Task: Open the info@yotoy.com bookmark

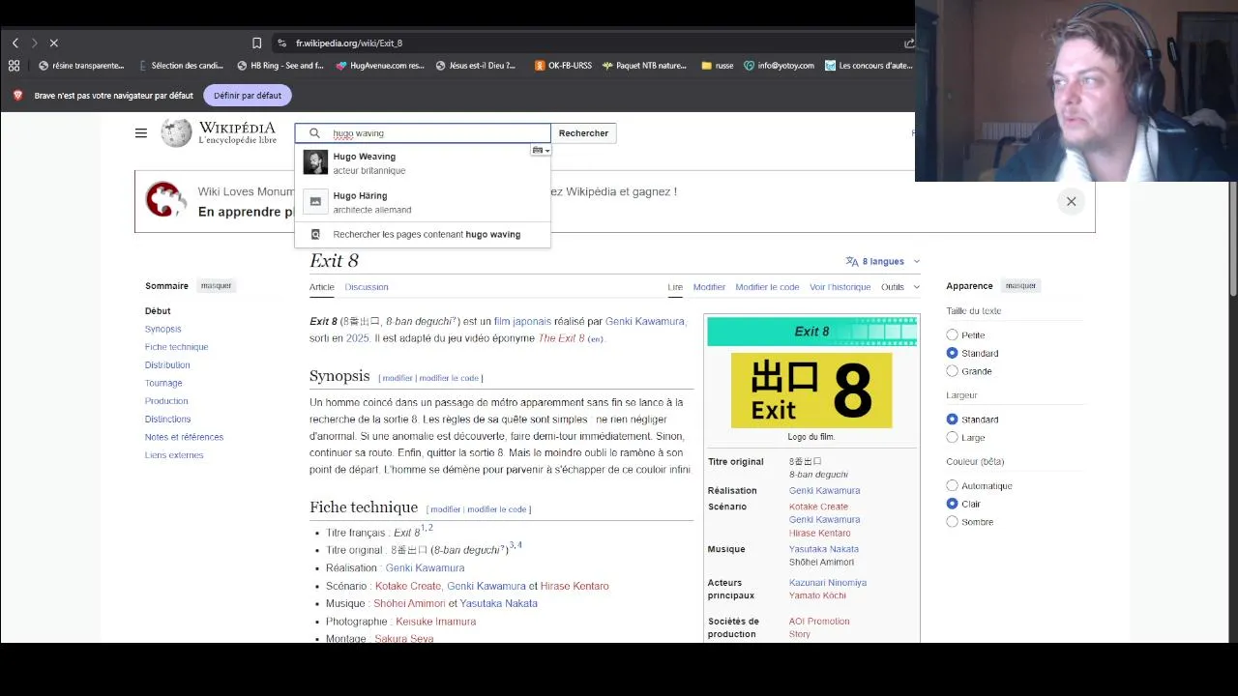Action: [779, 66]
